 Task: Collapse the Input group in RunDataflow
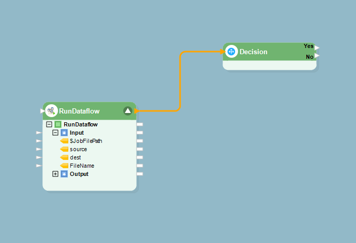(55, 133)
